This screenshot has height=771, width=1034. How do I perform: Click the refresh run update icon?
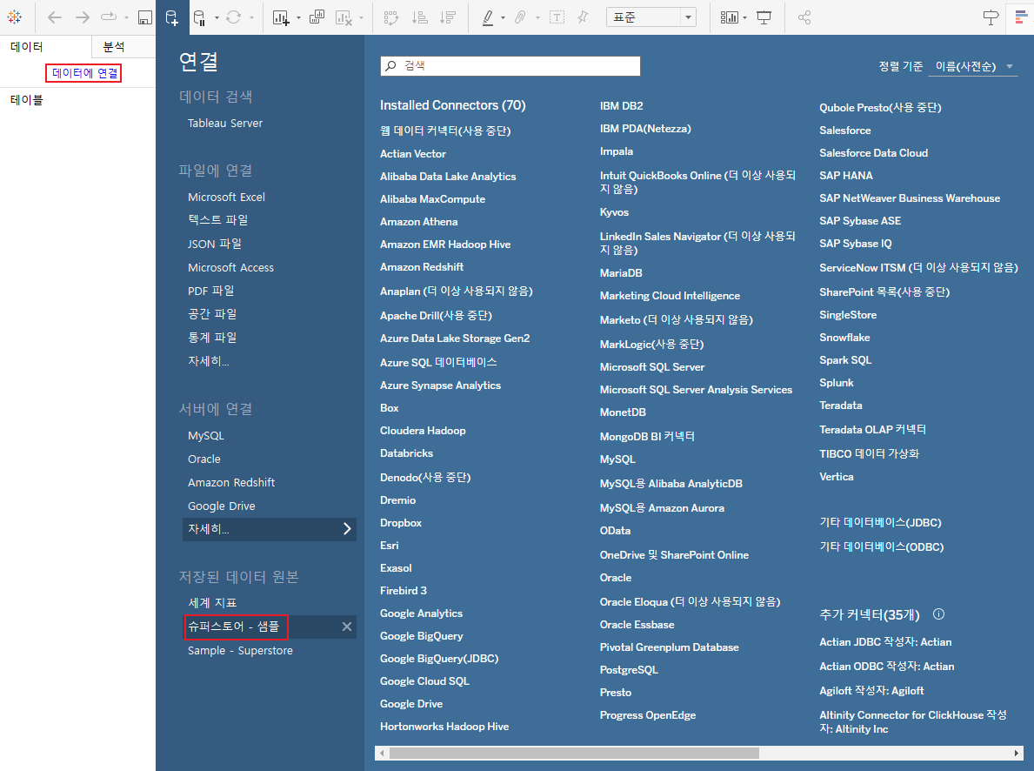(233, 17)
